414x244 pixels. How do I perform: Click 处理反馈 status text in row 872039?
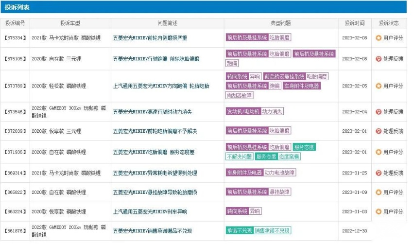point(393,131)
